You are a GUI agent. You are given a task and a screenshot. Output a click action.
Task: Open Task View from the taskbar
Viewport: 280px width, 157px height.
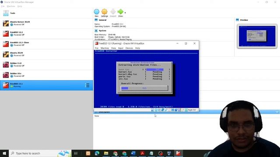pos(76,153)
